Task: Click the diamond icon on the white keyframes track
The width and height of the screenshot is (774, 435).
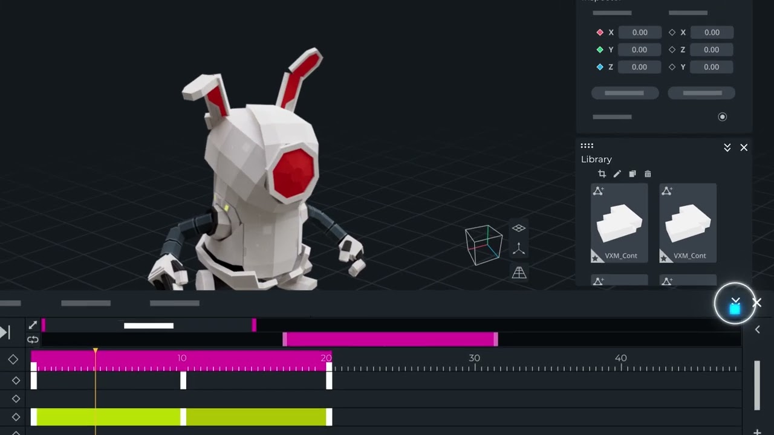Action: tap(16, 381)
